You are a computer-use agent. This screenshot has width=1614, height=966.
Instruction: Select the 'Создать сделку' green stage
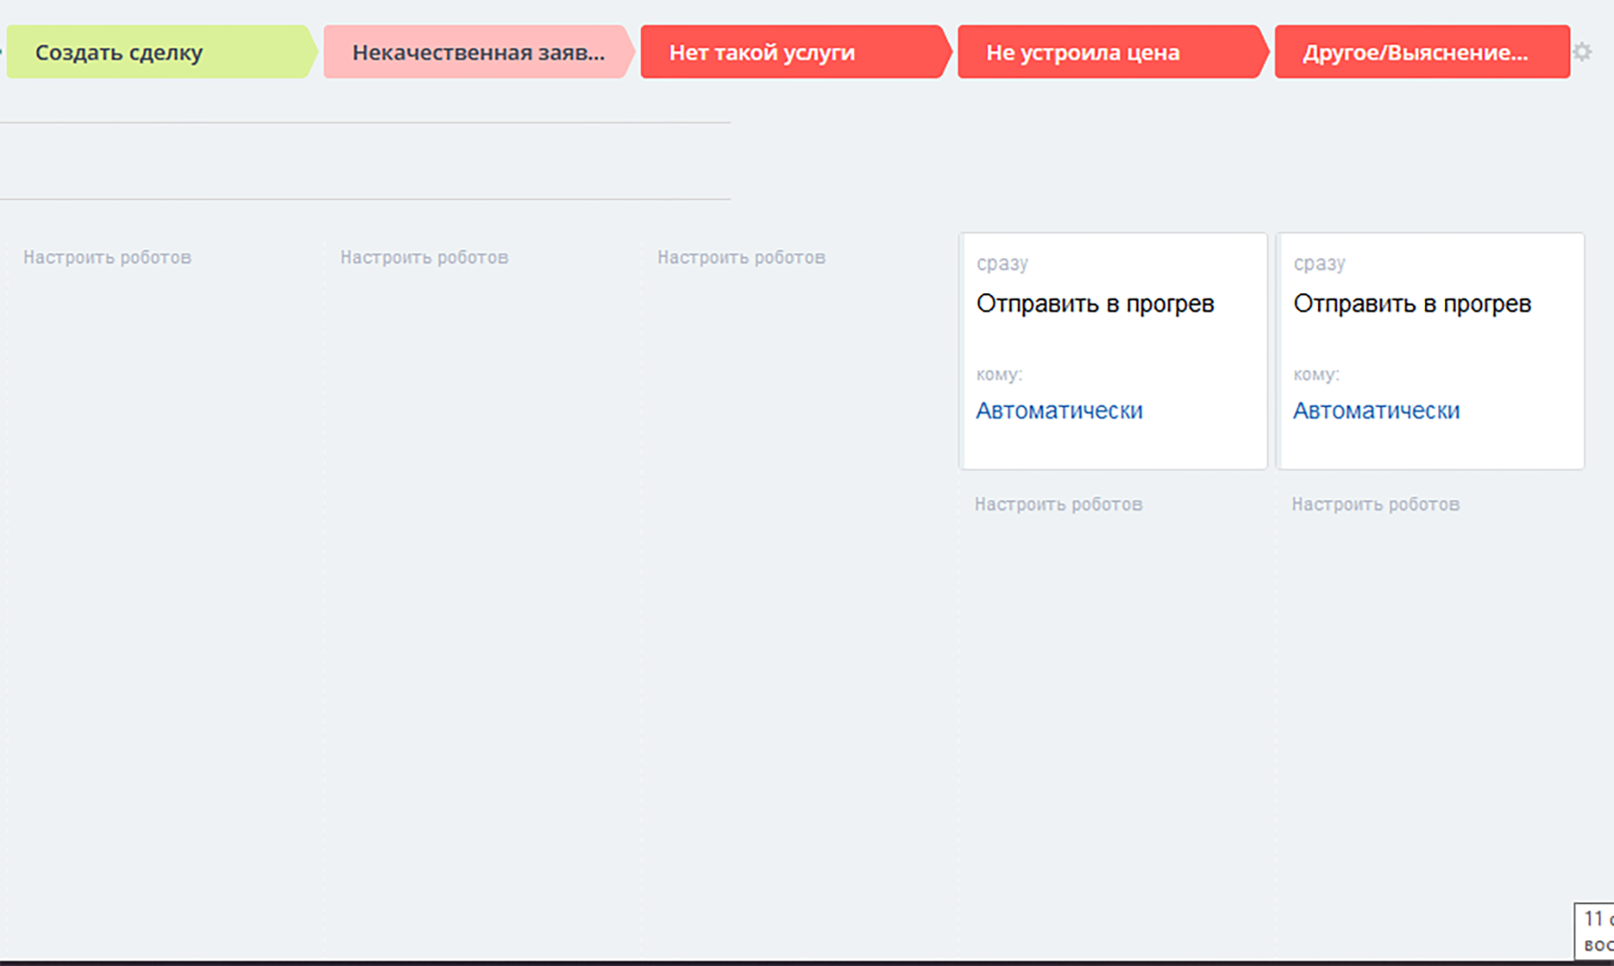tap(160, 52)
